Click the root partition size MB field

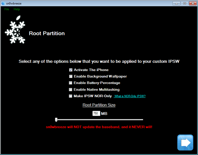96,113
